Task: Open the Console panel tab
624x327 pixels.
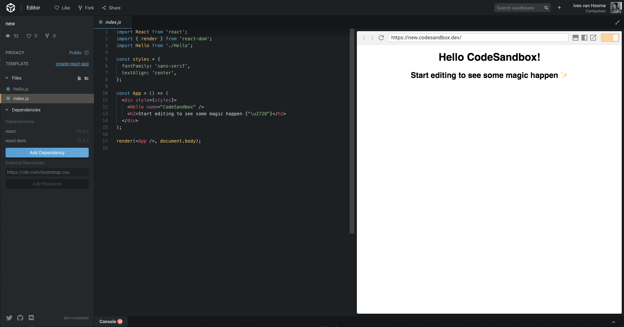Action: tap(111, 321)
